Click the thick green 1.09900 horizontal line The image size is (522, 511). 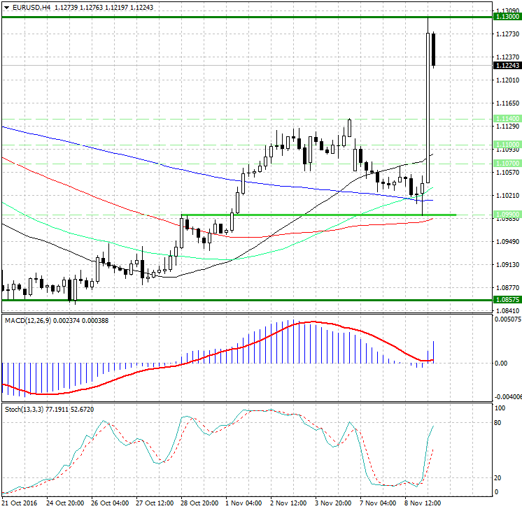(318, 215)
